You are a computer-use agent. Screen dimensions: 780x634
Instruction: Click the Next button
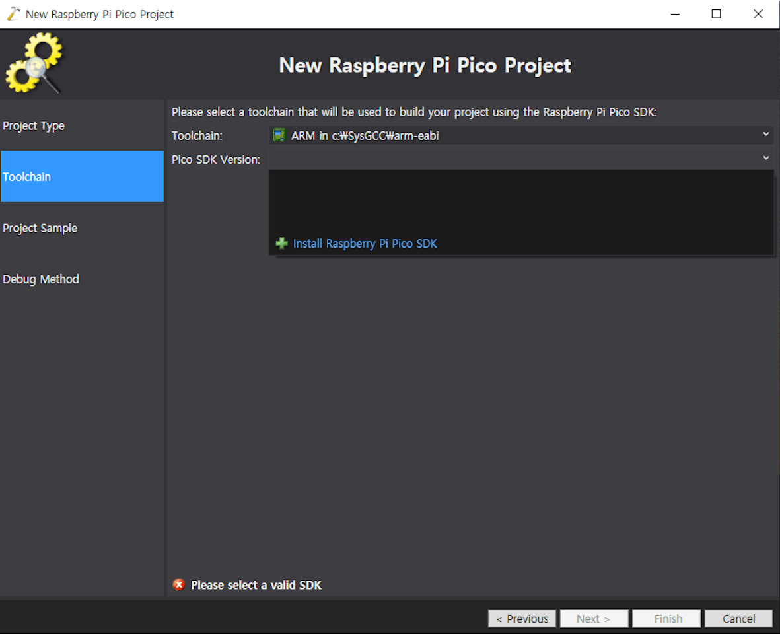click(x=593, y=619)
